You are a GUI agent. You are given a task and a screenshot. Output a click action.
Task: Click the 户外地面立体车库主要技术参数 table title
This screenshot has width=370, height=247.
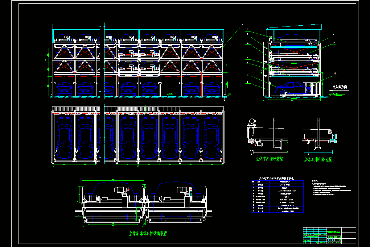(x=276, y=178)
